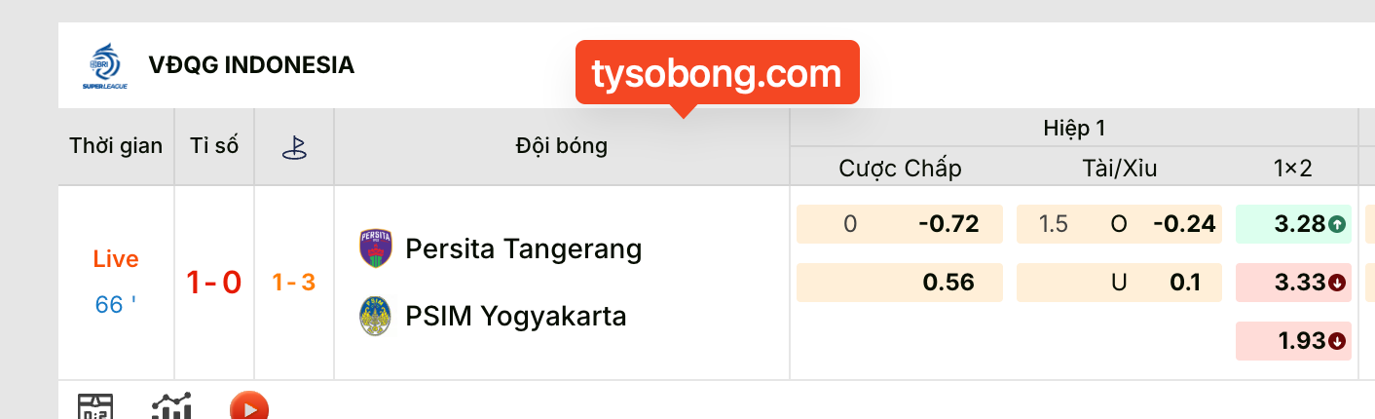Click the green up arrow beside 3.28
The height and width of the screenshot is (419, 1375).
click(1337, 225)
